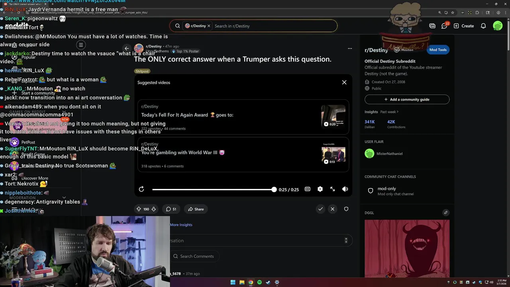The width and height of the screenshot is (510, 287).
Task: Open video player settings gear
Action: point(320,189)
